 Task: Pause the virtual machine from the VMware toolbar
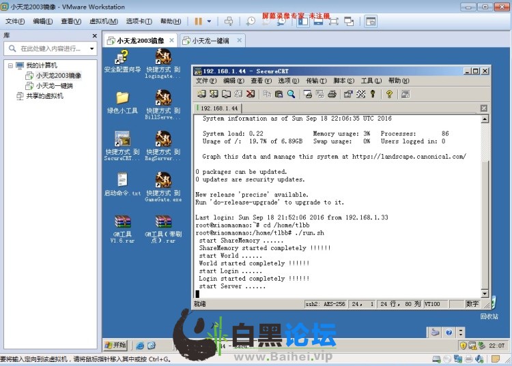coord(198,22)
